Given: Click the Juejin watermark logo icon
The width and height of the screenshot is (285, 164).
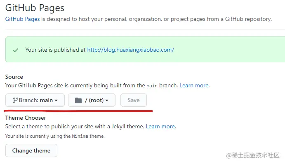Looking at the screenshot, I should pyautogui.click(x=229, y=155).
